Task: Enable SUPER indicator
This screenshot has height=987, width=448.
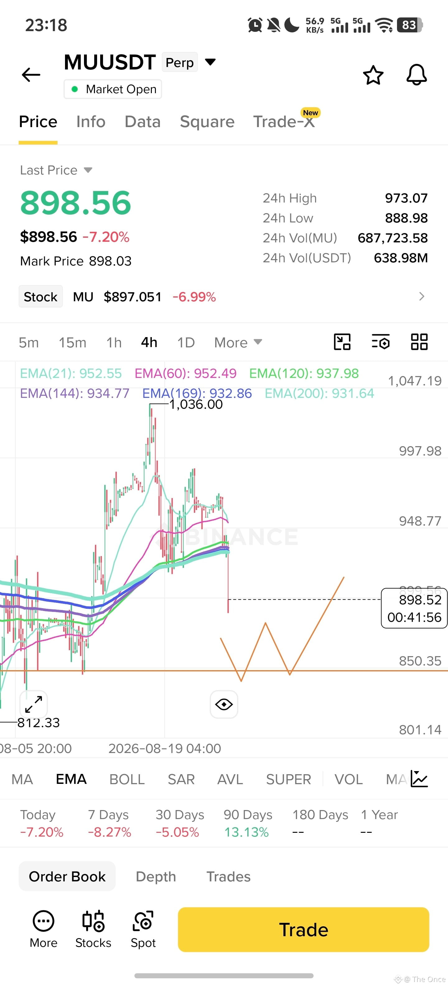Action: tap(288, 779)
